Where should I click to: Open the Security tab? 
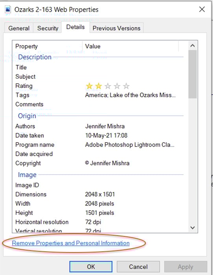tap(48, 28)
